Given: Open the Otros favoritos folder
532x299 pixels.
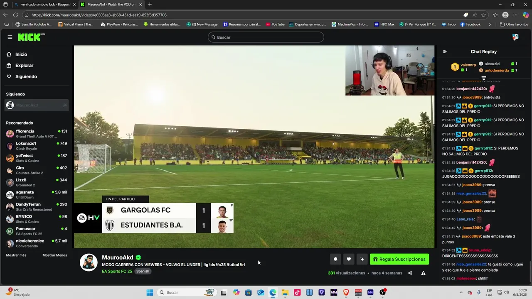Looking at the screenshot, I should pyautogui.click(x=514, y=25).
